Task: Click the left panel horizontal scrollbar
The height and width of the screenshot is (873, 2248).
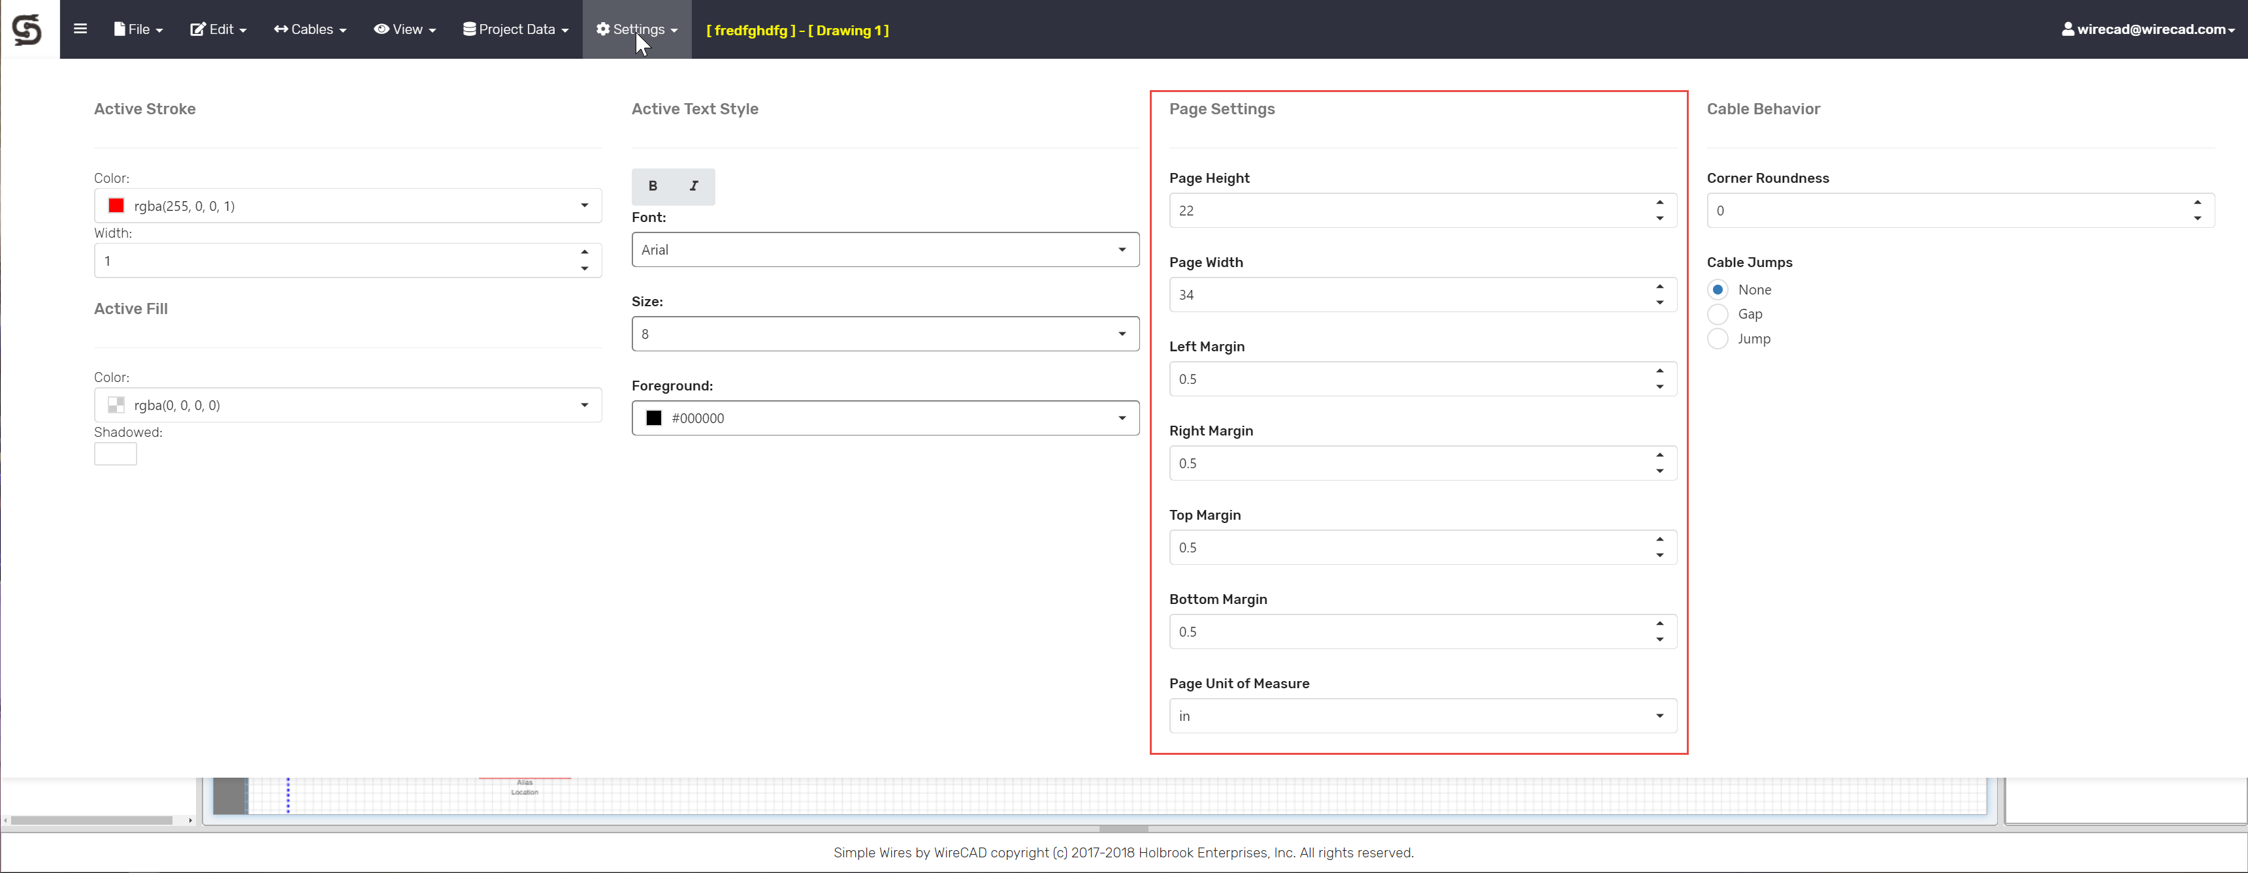Action: (91, 821)
